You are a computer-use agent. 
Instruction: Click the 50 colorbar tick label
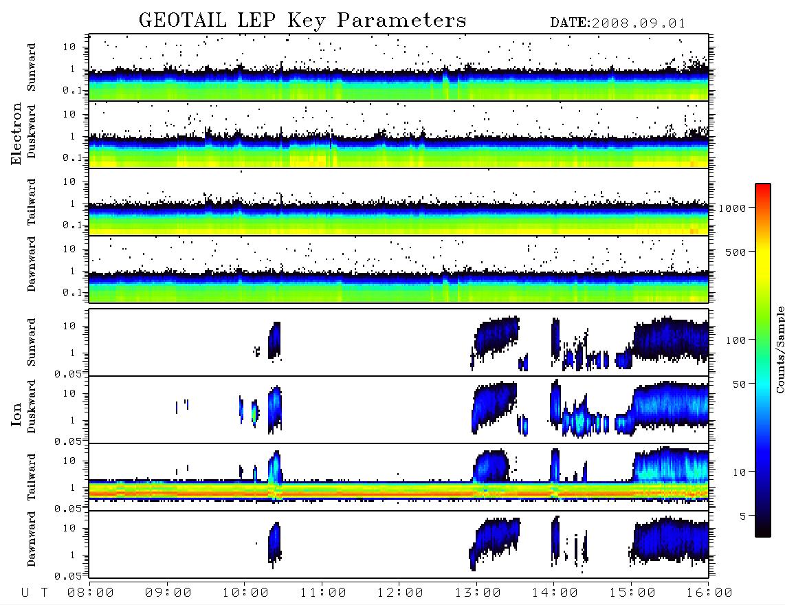click(x=739, y=384)
